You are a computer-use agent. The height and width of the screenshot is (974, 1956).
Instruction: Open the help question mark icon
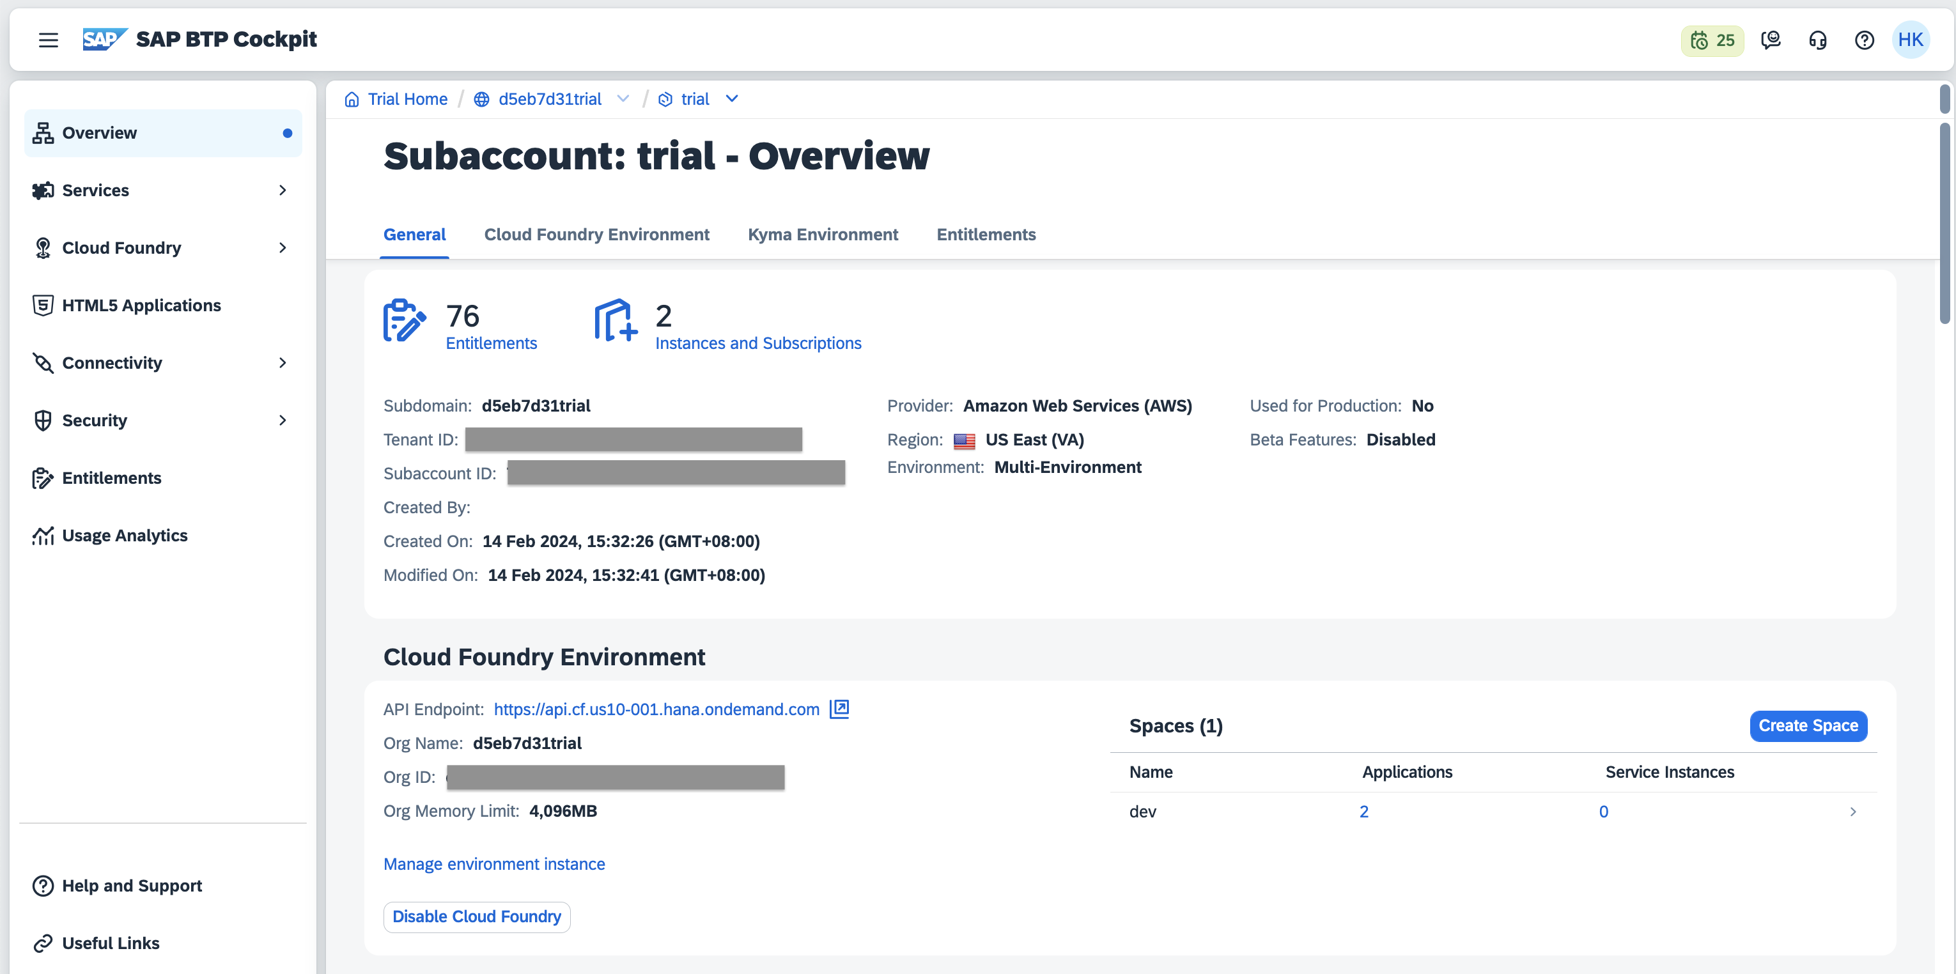pos(1864,40)
